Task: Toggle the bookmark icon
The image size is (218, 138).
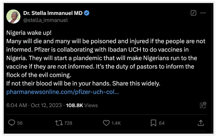Action: click(x=153, y=123)
